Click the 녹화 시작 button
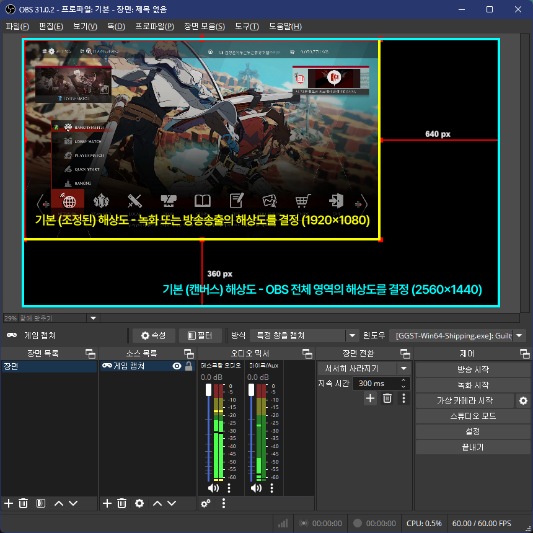The image size is (533, 533). click(x=473, y=385)
